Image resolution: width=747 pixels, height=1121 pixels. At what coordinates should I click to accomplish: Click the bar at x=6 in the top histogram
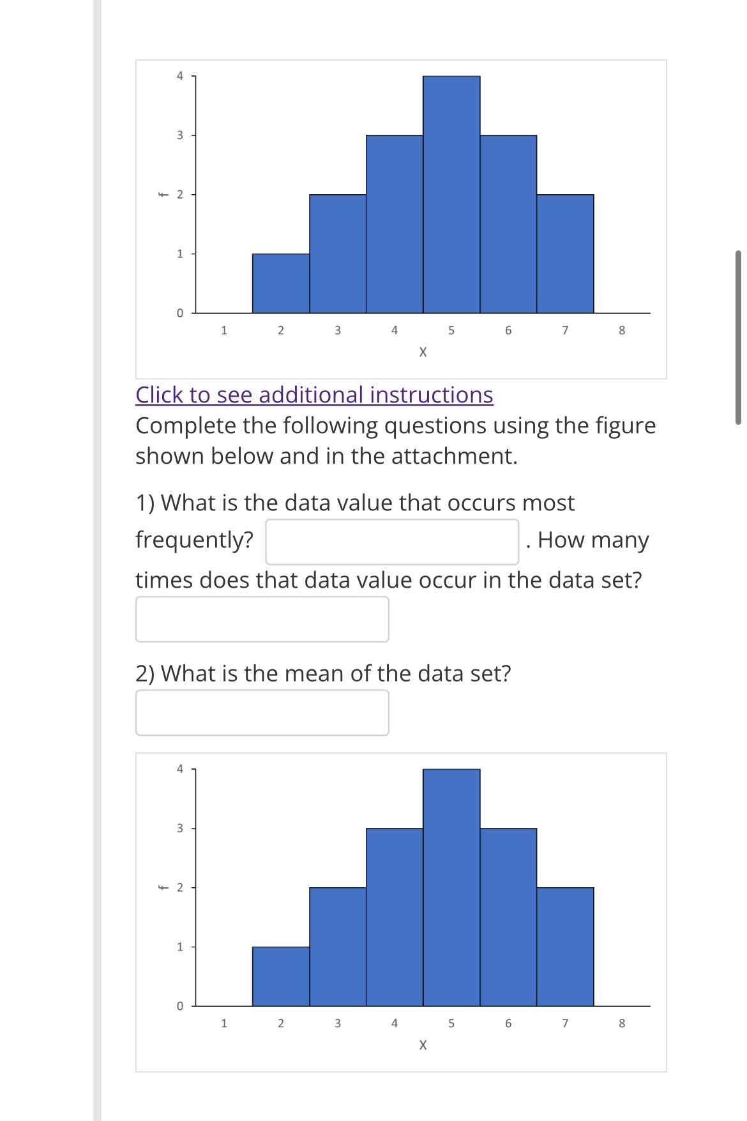pyautogui.click(x=508, y=224)
